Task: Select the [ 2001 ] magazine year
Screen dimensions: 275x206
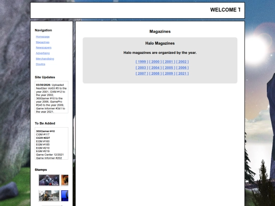Action: pos(169,62)
